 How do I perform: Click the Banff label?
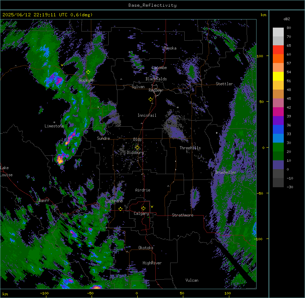(44, 201)
